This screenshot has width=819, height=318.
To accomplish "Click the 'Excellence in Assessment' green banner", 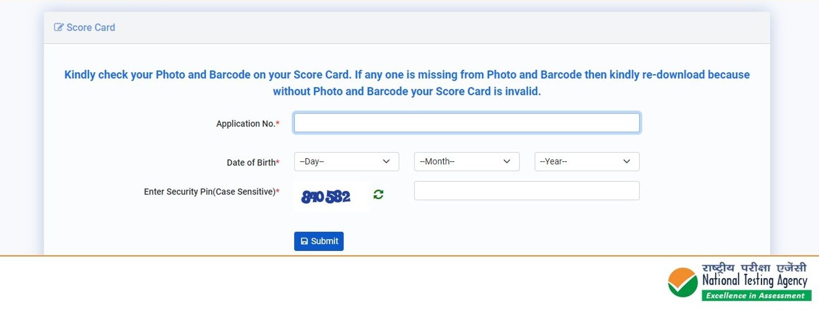I will pyautogui.click(x=756, y=295).
